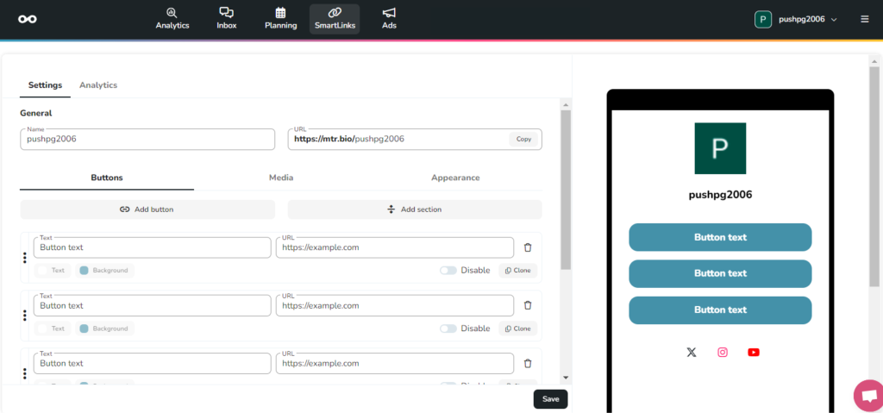Screen dimensions: 883x413
Task: Delete the third button row with the trash icon
Action: coord(528,363)
